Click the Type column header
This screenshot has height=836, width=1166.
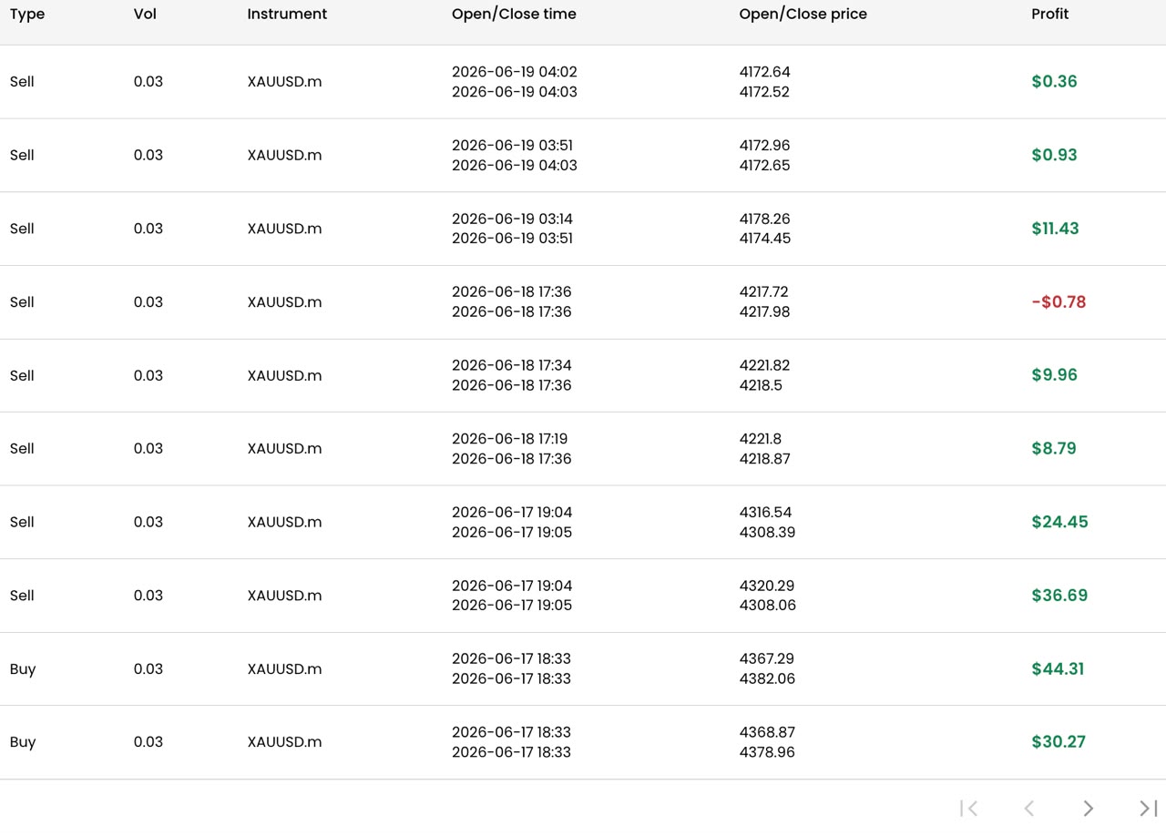click(27, 15)
